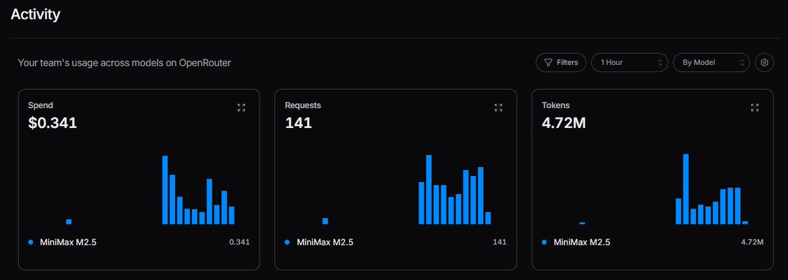This screenshot has height=280, width=788.
Task: Open activity settings via gear icon
Action: click(x=764, y=63)
